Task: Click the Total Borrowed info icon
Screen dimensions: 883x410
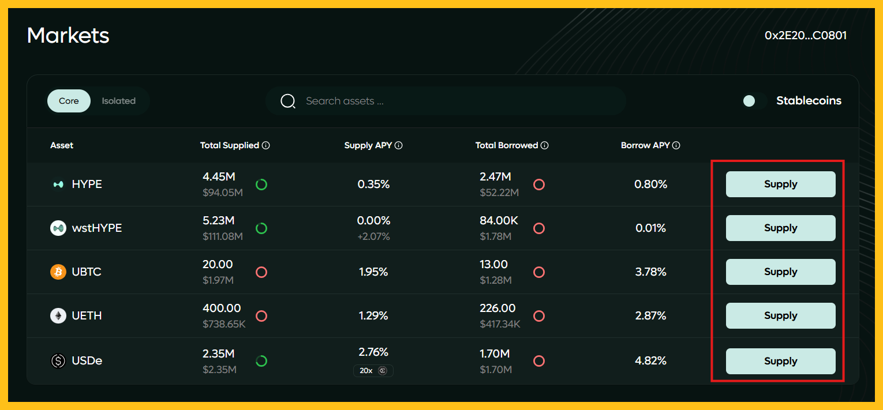Action: (x=544, y=146)
